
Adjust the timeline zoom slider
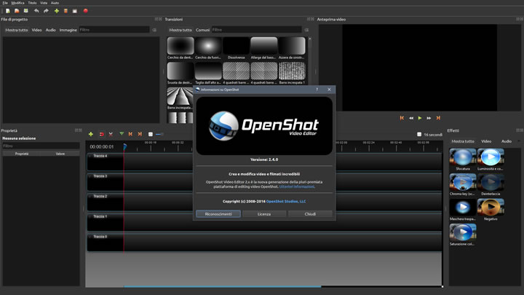click(x=159, y=134)
